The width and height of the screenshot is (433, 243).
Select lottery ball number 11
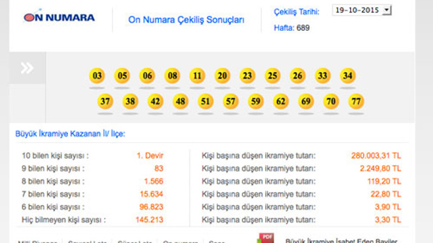pyautogui.click(x=197, y=76)
